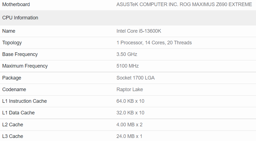Click the 4.00 MB x 2 value
Image resolution: width=256 pixels, height=141 pixels.
pos(129,125)
